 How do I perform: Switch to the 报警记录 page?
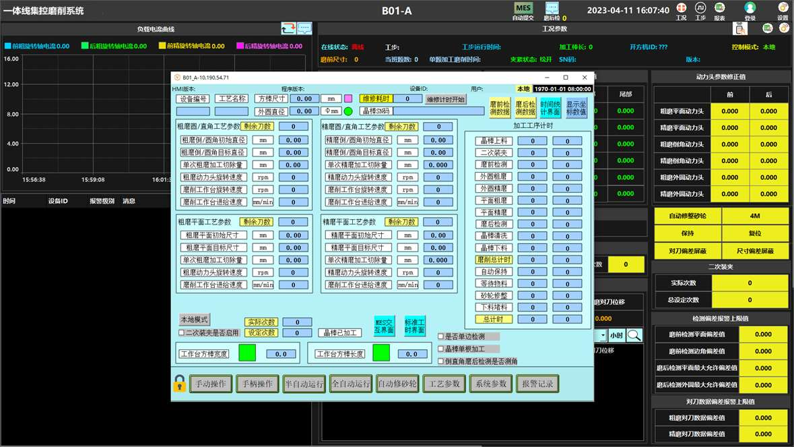[537, 384]
